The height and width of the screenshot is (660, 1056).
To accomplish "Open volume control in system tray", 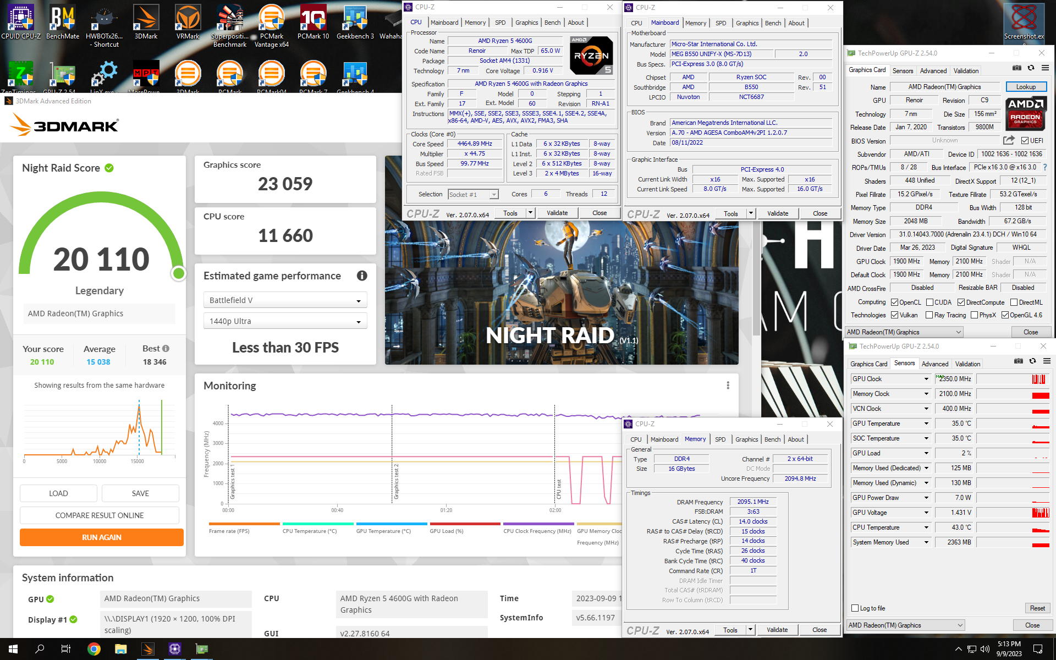I will click(985, 649).
